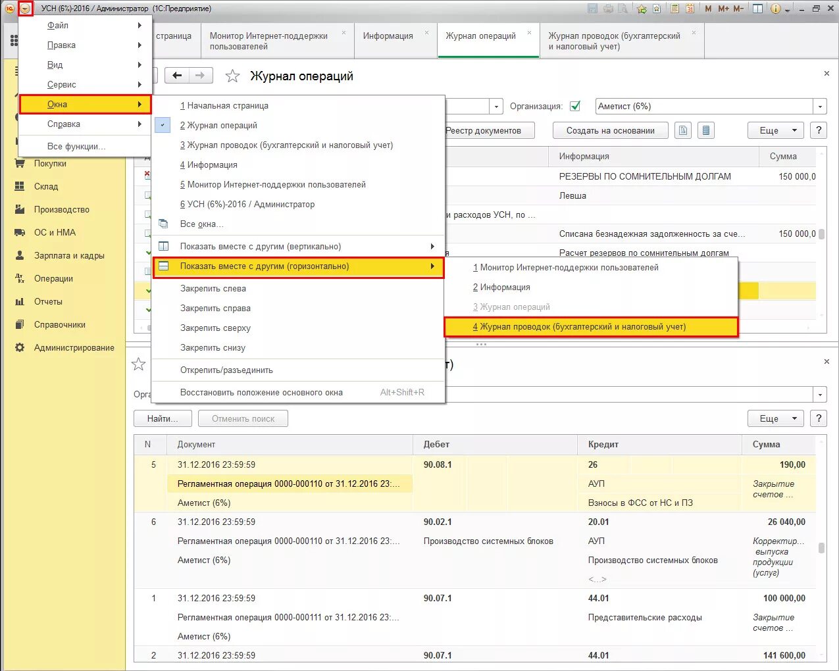Open the information (i) icon

[x=775, y=9]
